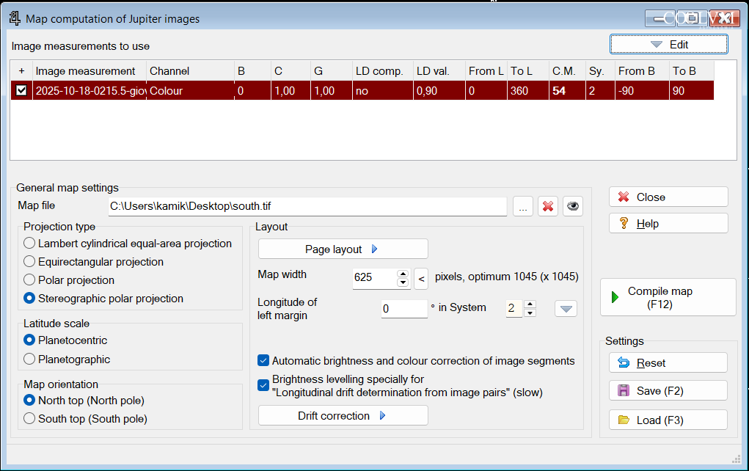Expand the Drift correction options

pos(343,416)
